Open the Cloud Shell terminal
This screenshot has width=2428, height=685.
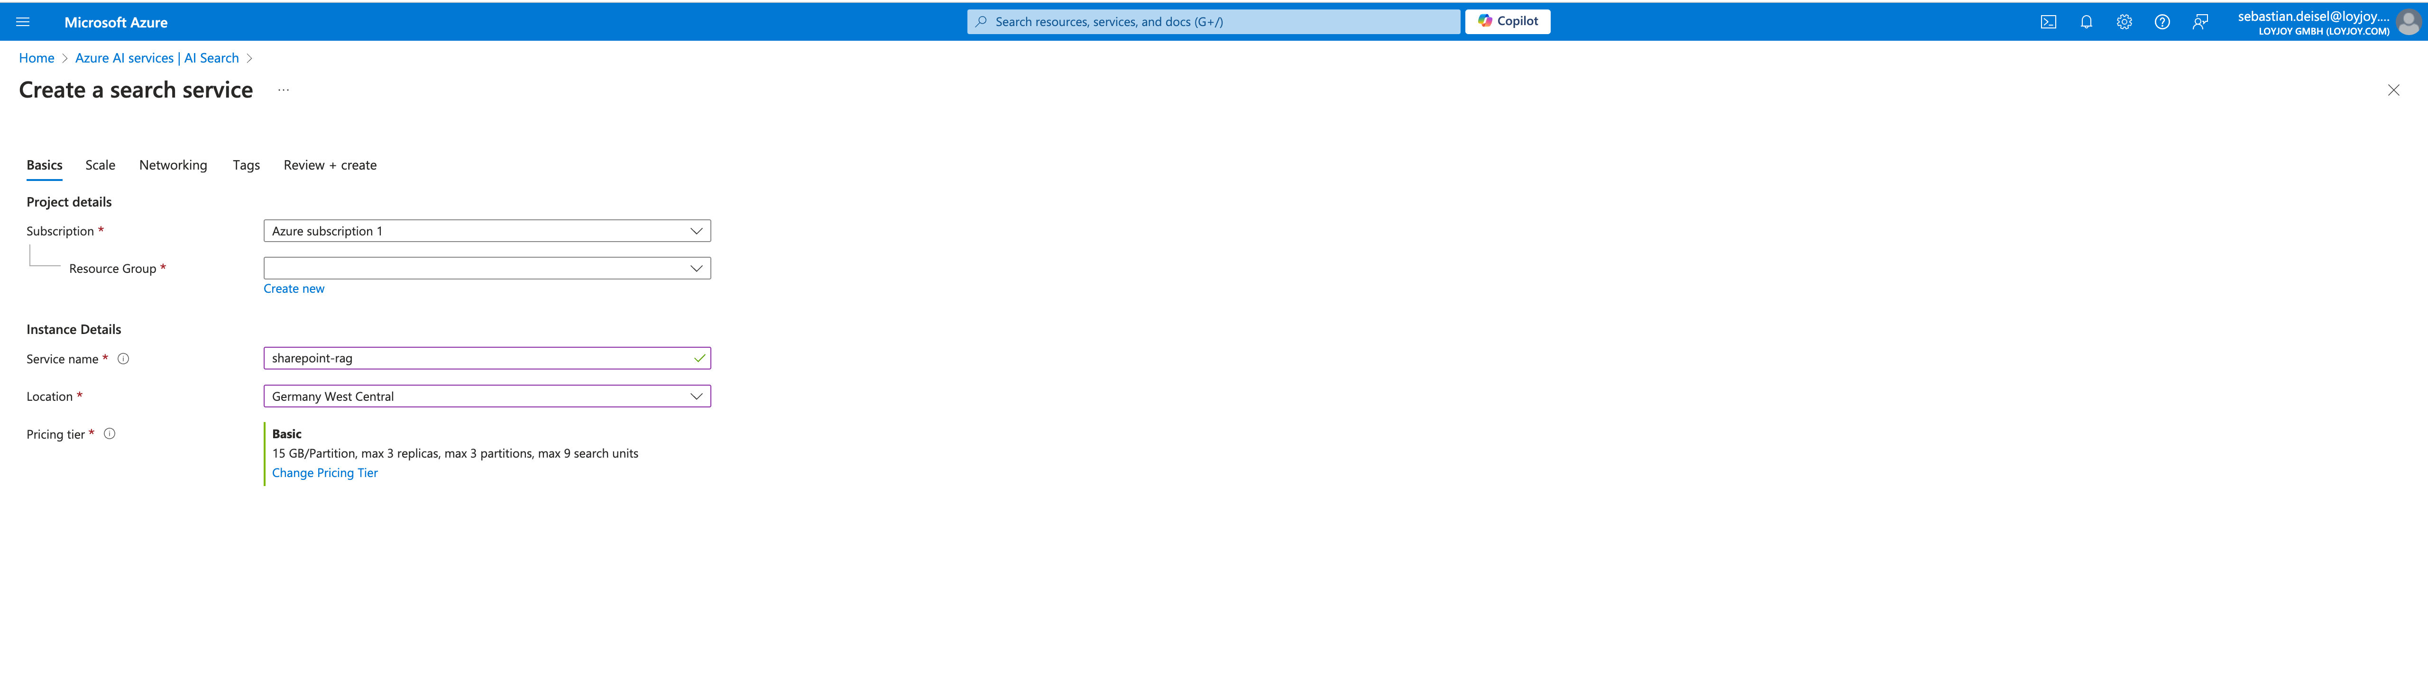point(2048,21)
